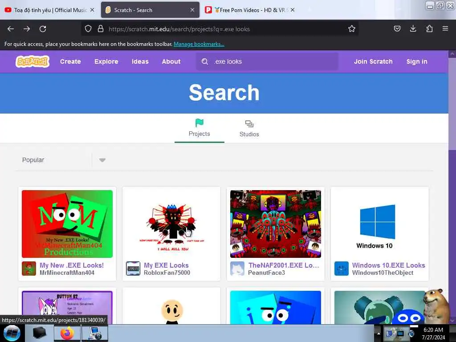The width and height of the screenshot is (456, 342).
Task: Close the Scratch - Search tab
Action: 192,10
